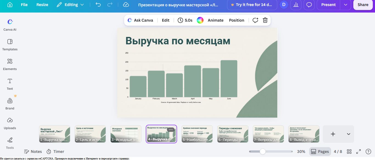Open the Templates panel
Viewport: 375px width, 160px height.
10,45
